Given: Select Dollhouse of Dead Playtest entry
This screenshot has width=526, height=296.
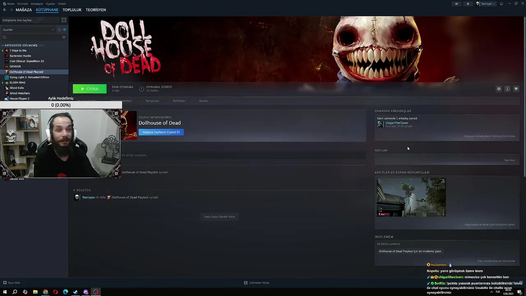Looking at the screenshot, I should point(34,72).
